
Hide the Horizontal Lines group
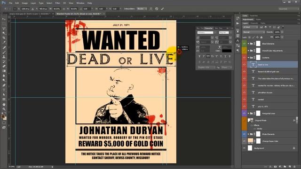tap(244, 114)
